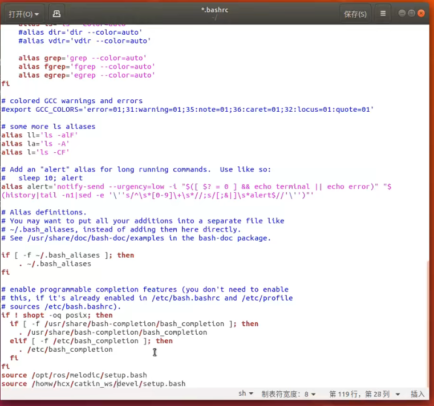Viewport: 434px width, 406px height.
Task: Click '# colored GCC warnings and errors' comment
Action: (72, 101)
